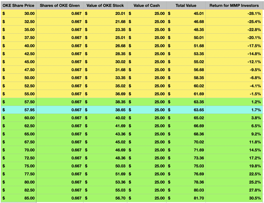Click the share price cell 50.00

pyautogui.click(x=19, y=78)
